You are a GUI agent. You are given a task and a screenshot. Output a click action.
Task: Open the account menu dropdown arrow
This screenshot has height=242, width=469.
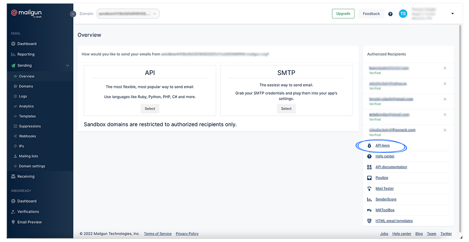453,14
